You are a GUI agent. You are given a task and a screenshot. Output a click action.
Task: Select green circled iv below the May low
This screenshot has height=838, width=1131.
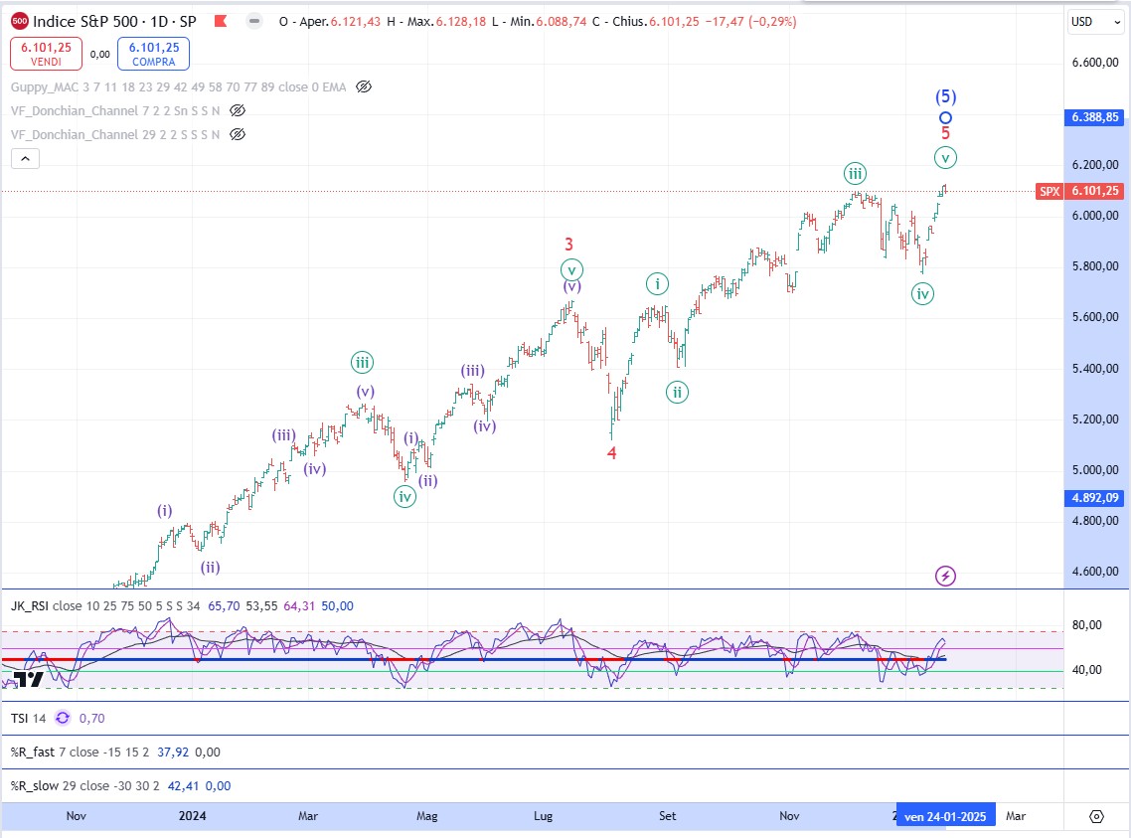404,496
